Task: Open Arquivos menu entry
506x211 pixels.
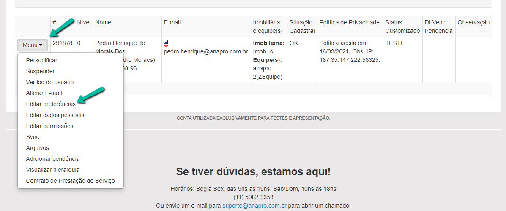Action: [37, 148]
